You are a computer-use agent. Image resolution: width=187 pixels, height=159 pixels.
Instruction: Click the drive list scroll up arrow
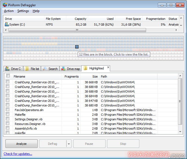coord(181,18)
